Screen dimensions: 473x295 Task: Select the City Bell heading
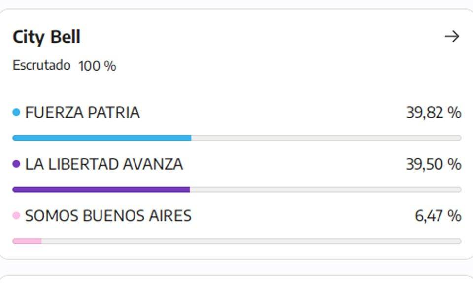[x=46, y=37]
